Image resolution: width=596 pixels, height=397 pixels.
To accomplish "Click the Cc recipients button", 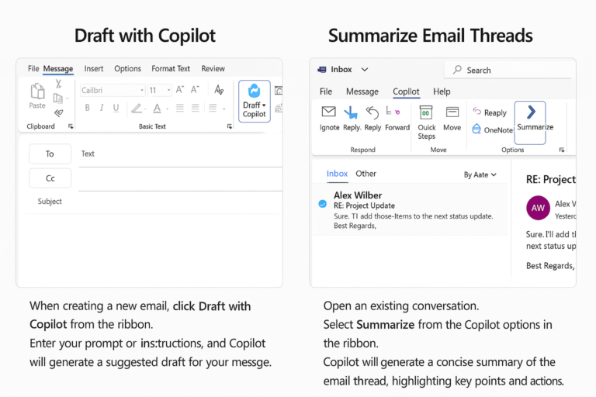I will coord(50,178).
